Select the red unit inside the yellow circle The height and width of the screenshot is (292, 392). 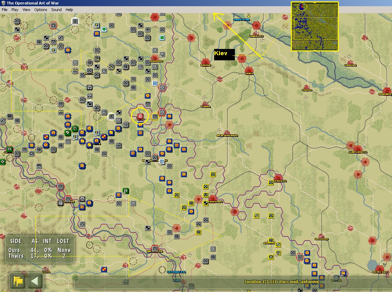[x=140, y=116]
